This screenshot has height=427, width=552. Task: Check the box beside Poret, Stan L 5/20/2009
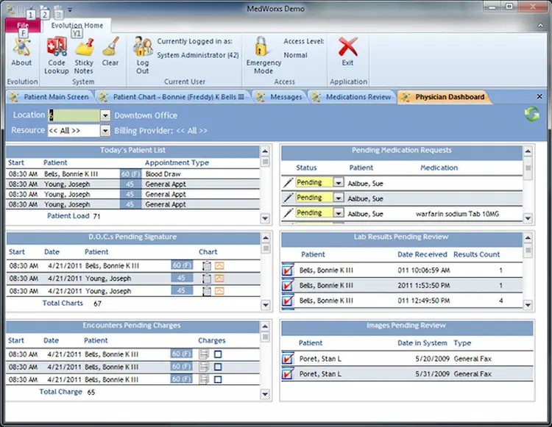pos(288,359)
